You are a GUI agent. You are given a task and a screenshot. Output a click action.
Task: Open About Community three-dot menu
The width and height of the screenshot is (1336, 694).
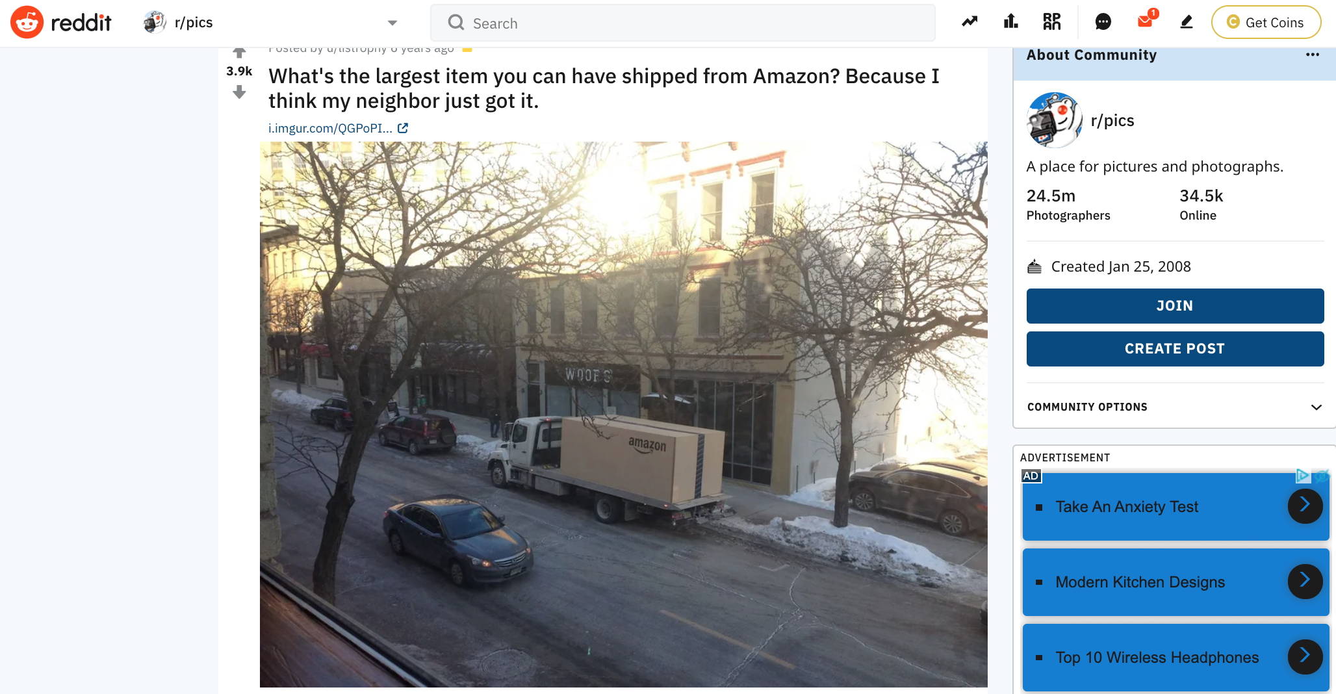pos(1312,55)
